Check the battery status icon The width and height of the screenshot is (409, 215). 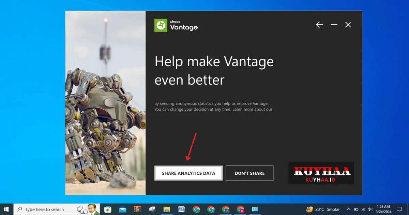[356, 209]
